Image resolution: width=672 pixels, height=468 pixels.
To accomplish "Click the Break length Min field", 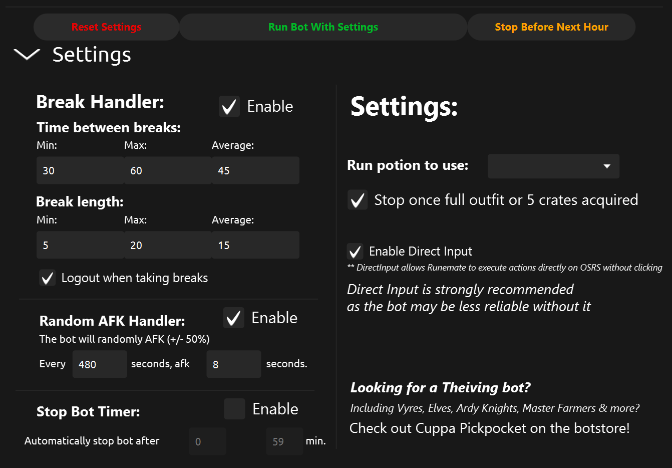I will tap(80, 246).
